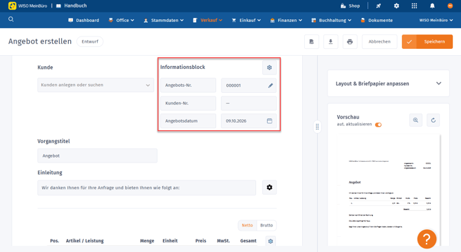Open the Kunden anlegen oder suchen dropdown
This screenshot has height=252, width=461.
click(96, 85)
